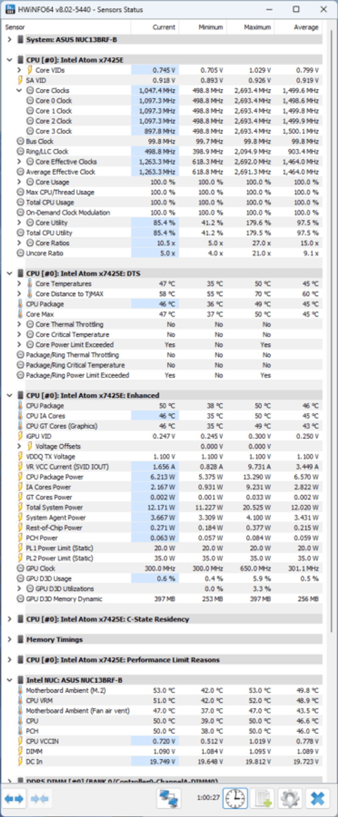
Task: Click the clock reset timer icon
Action: pos(235,799)
